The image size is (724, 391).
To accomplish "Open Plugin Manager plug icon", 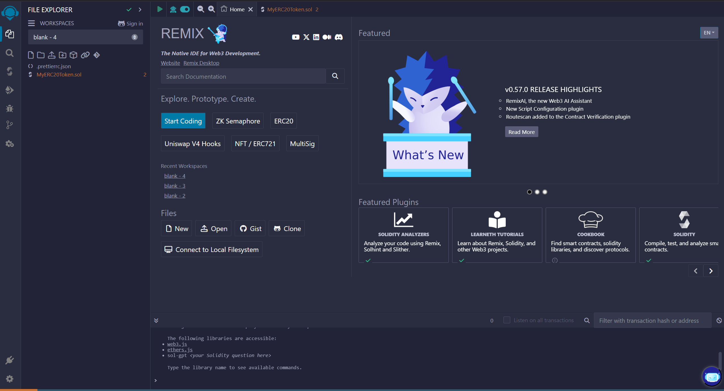I will [10, 360].
